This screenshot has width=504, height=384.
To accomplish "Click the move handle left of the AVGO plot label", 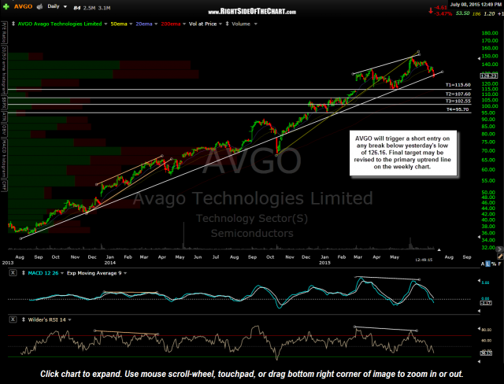I will (x=13, y=24).
